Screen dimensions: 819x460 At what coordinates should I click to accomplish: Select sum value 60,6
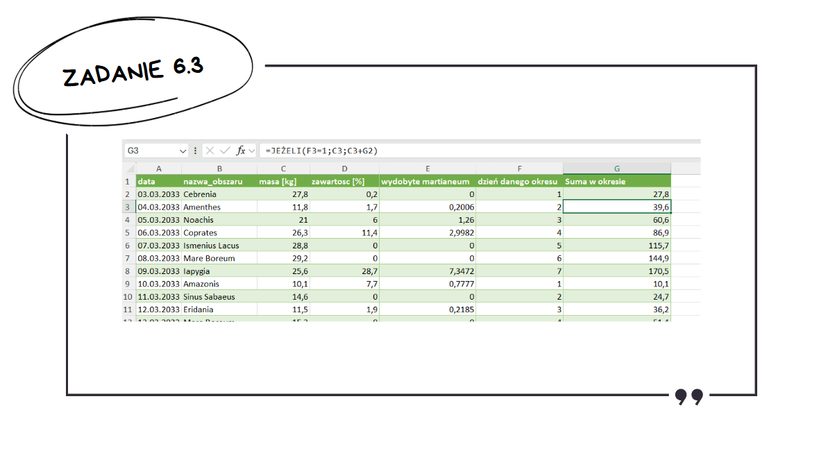[617, 220]
